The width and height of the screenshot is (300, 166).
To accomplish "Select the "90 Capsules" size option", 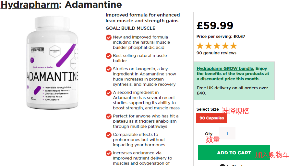I will (211, 118).
